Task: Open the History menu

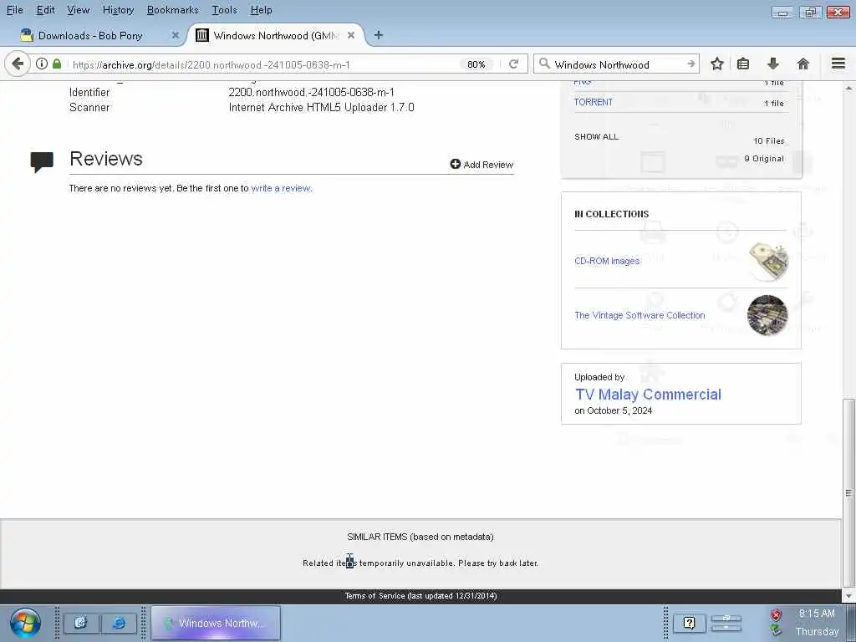Action: 118,10
